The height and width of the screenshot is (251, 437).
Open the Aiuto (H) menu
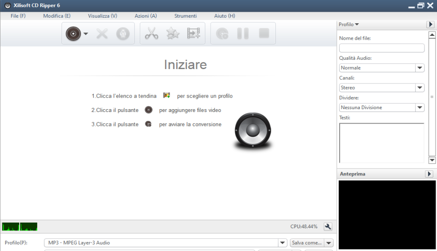click(x=225, y=16)
